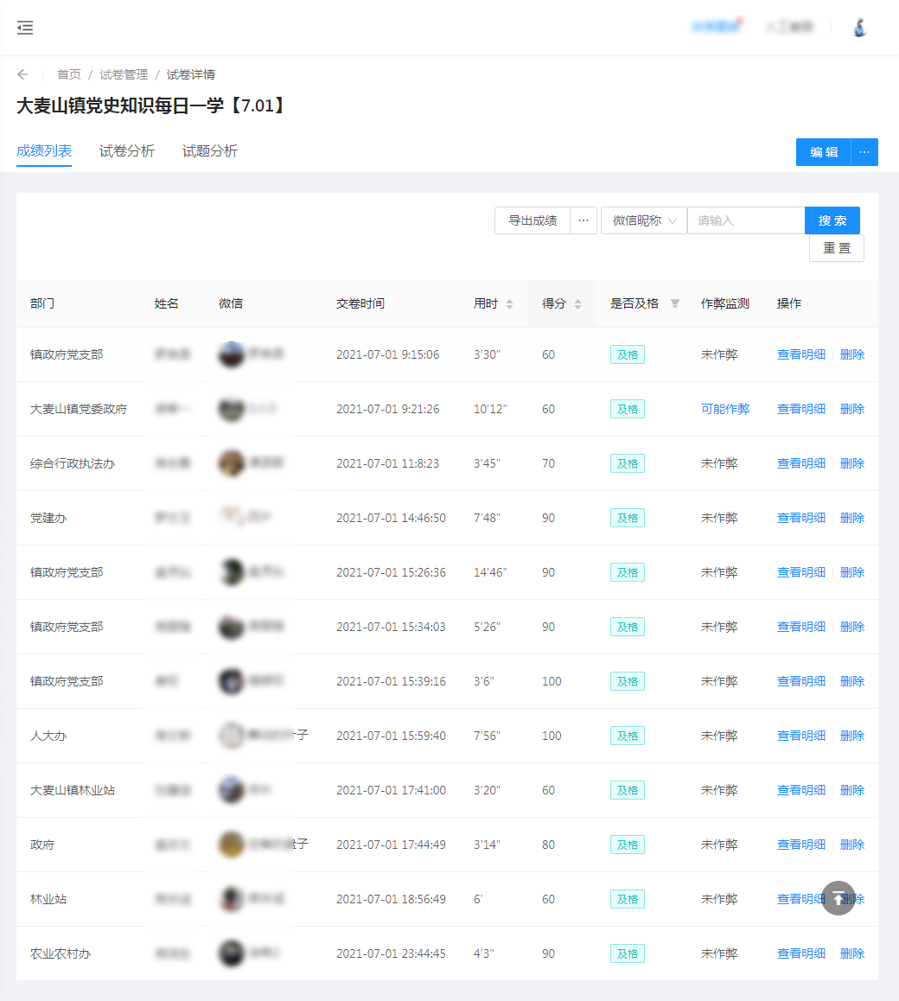Viewport: 899px width, 1001px height.
Task: Click WeChat avatar in 农业农村办 row
Action: (x=231, y=953)
